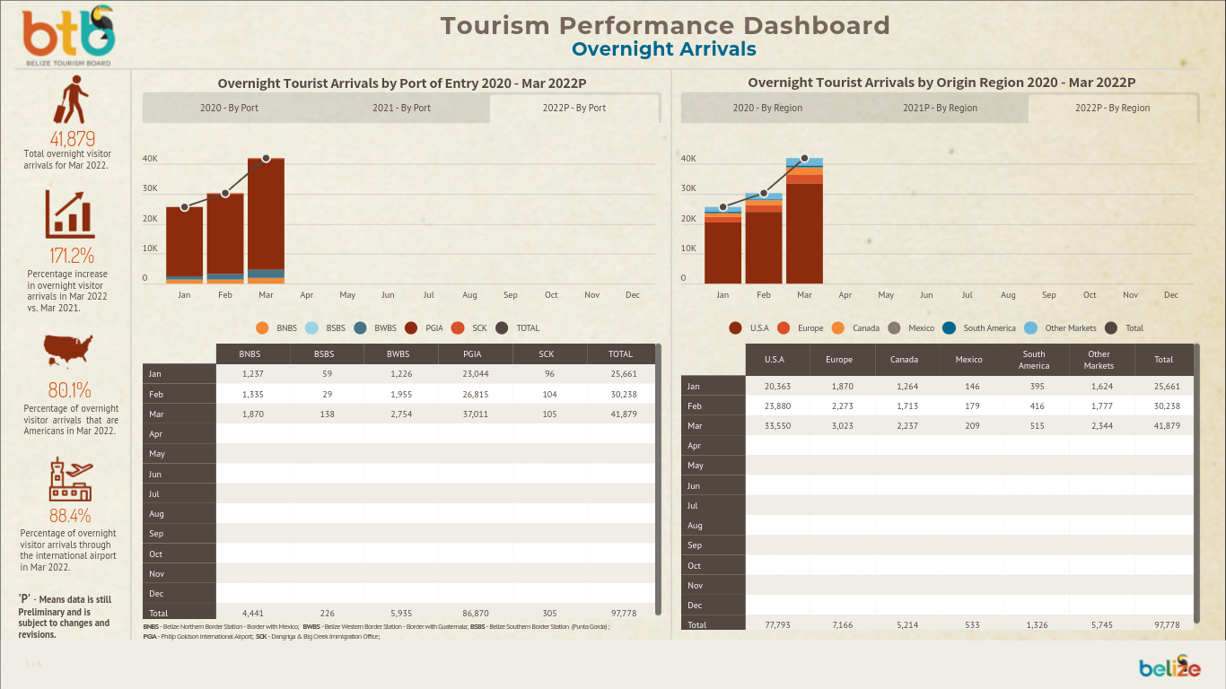
Task: Click the Belize logo in footer
Action: click(x=1169, y=667)
